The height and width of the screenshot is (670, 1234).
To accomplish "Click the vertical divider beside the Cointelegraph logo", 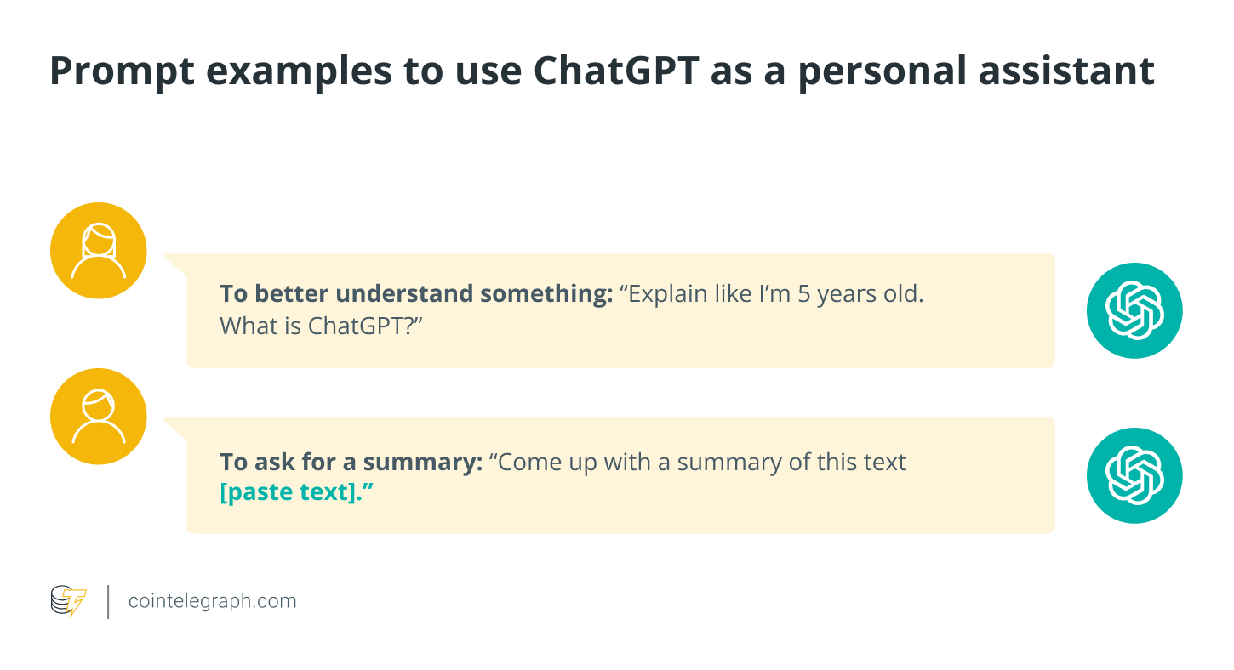I will click(108, 601).
